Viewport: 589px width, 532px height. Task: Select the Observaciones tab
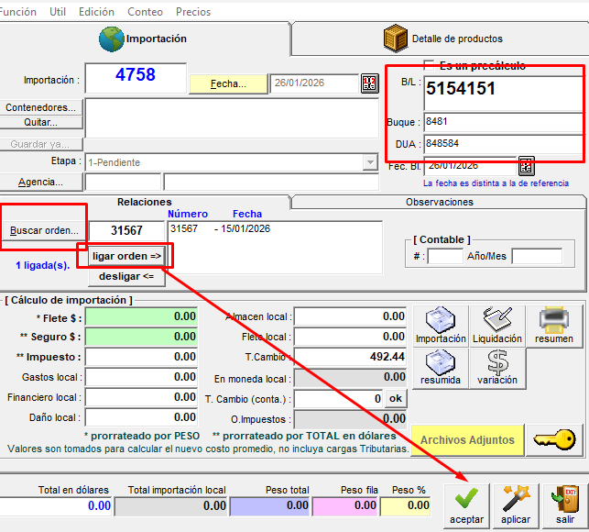point(438,202)
